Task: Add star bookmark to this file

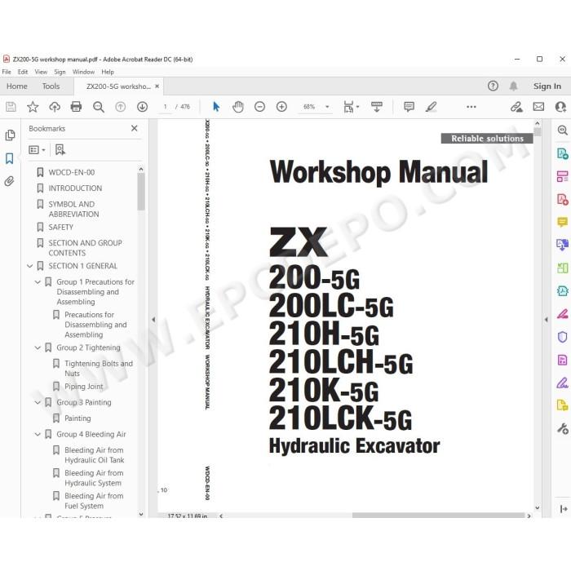Action: (33, 107)
